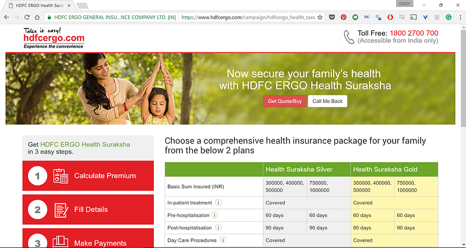Click the vertical scrollbar thumb

pos(463,78)
